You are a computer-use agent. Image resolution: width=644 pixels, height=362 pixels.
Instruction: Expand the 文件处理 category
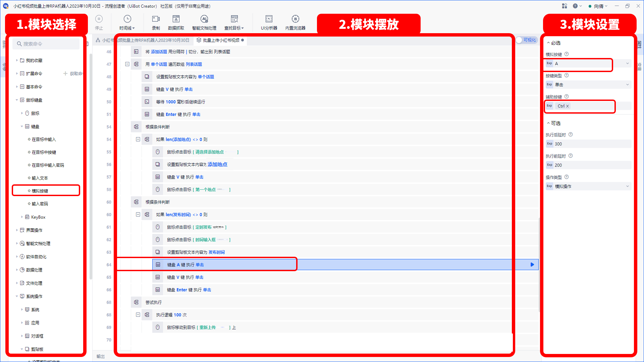pyautogui.click(x=17, y=283)
